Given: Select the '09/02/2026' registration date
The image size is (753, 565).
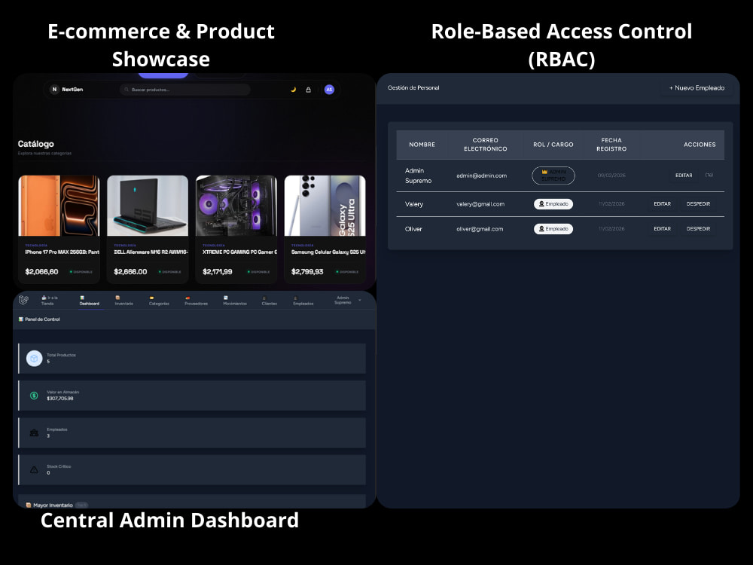Looking at the screenshot, I should (611, 176).
